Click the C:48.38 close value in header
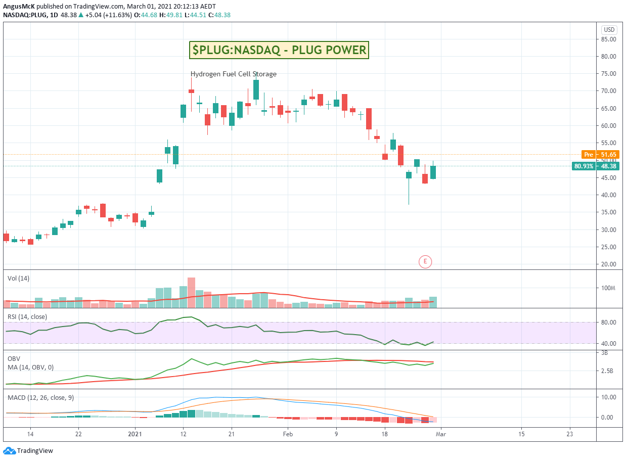Viewport: 626px width, 460px height. tap(219, 15)
